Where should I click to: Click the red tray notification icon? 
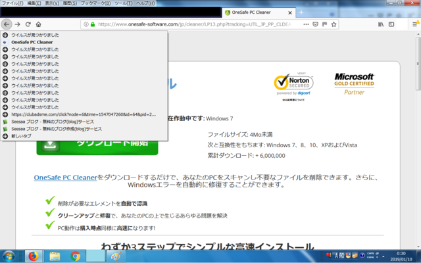(x=329, y=255)
